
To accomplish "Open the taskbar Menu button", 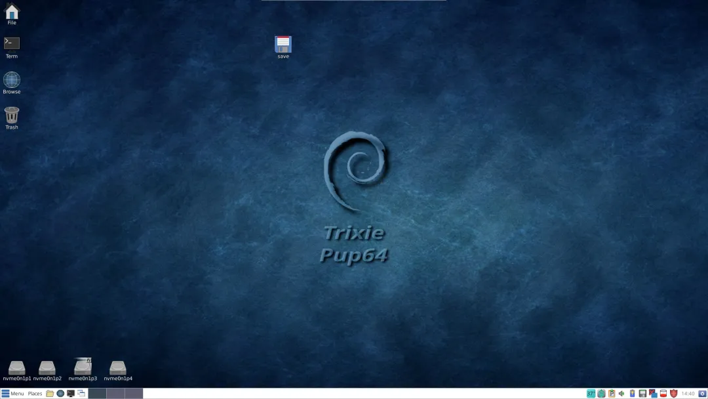I will tap(12, 394).
